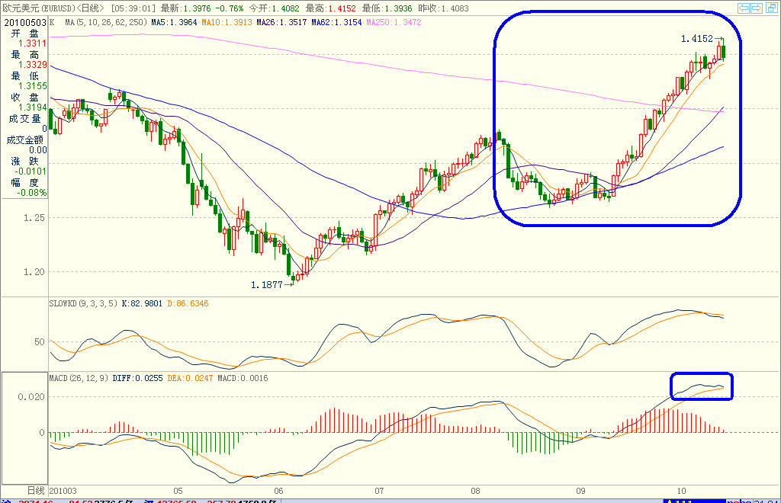Click the MACD:0.0016 value

pyautogui.click(x=243, y=378)
